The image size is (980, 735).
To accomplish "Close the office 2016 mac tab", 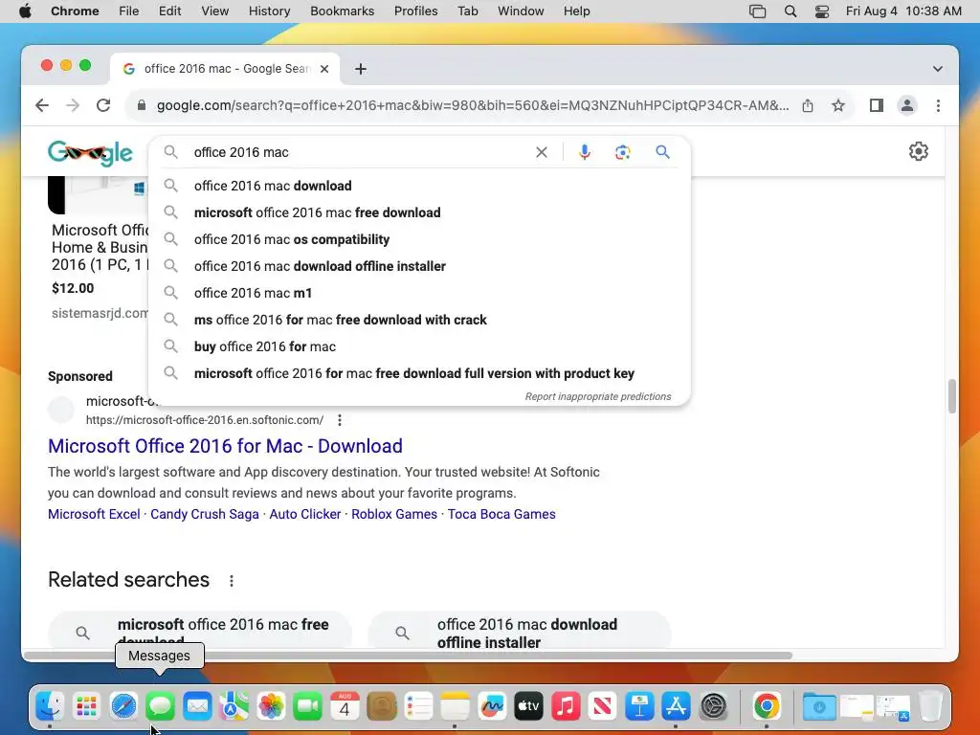I will point(324,69).
